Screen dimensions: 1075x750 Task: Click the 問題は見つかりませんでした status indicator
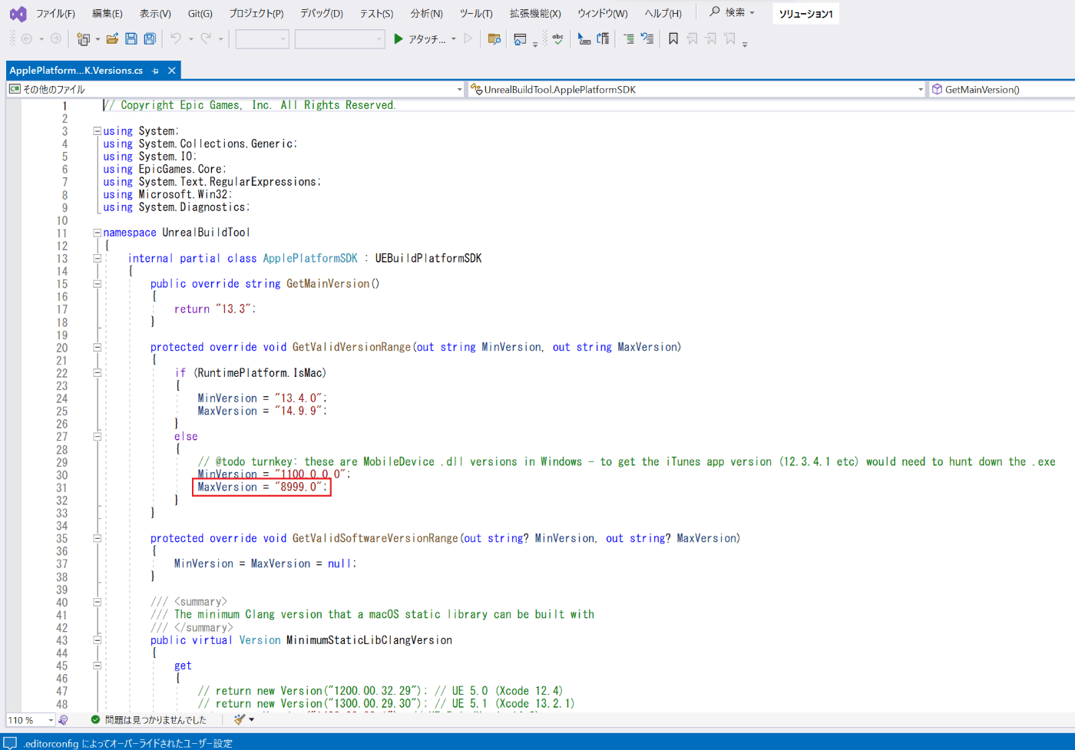click(x=149, y=720)
